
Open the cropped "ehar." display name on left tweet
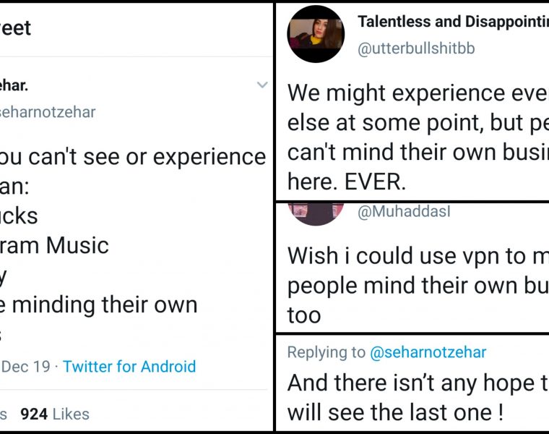point(14,86)
